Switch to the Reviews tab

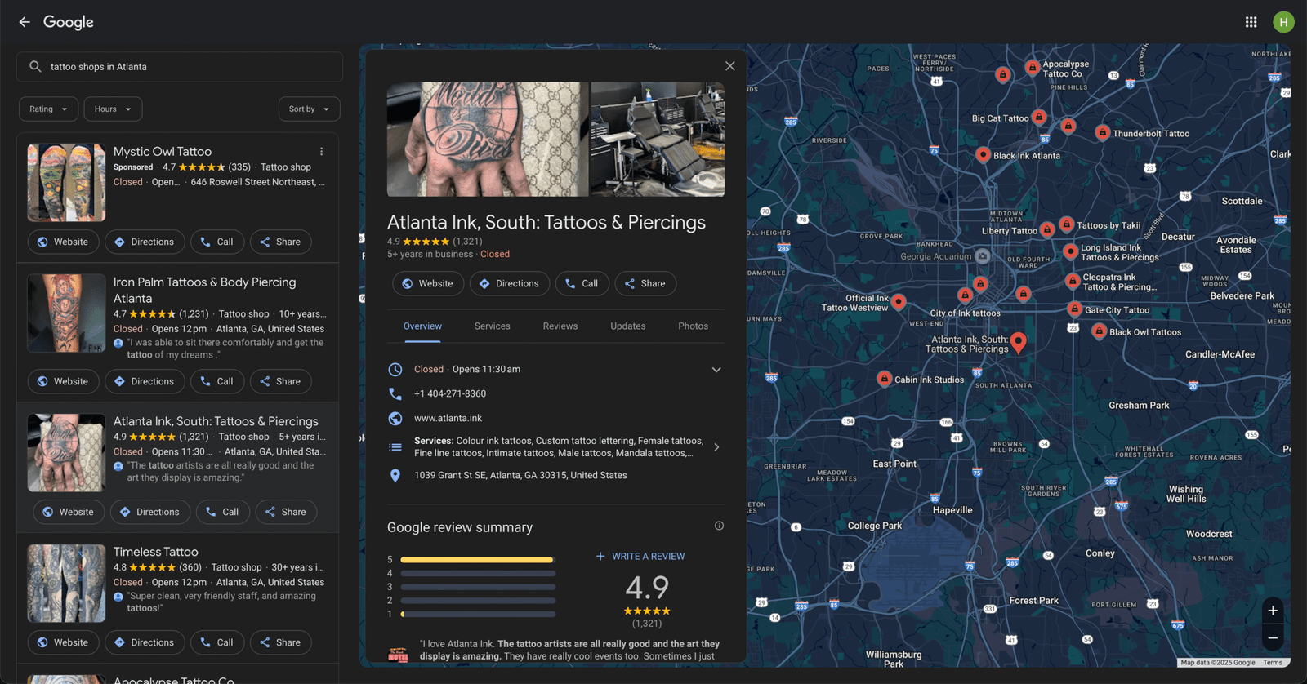click(560, 326)
